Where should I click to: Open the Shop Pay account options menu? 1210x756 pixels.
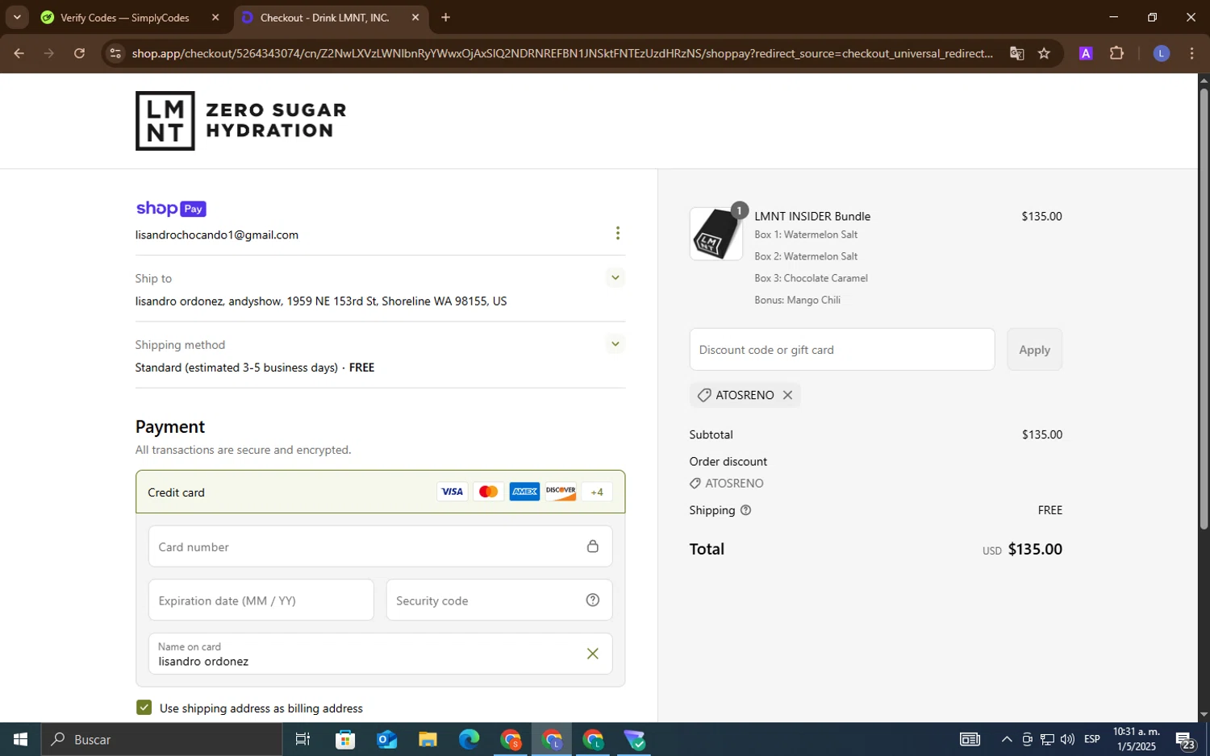(x=618, y=233)
